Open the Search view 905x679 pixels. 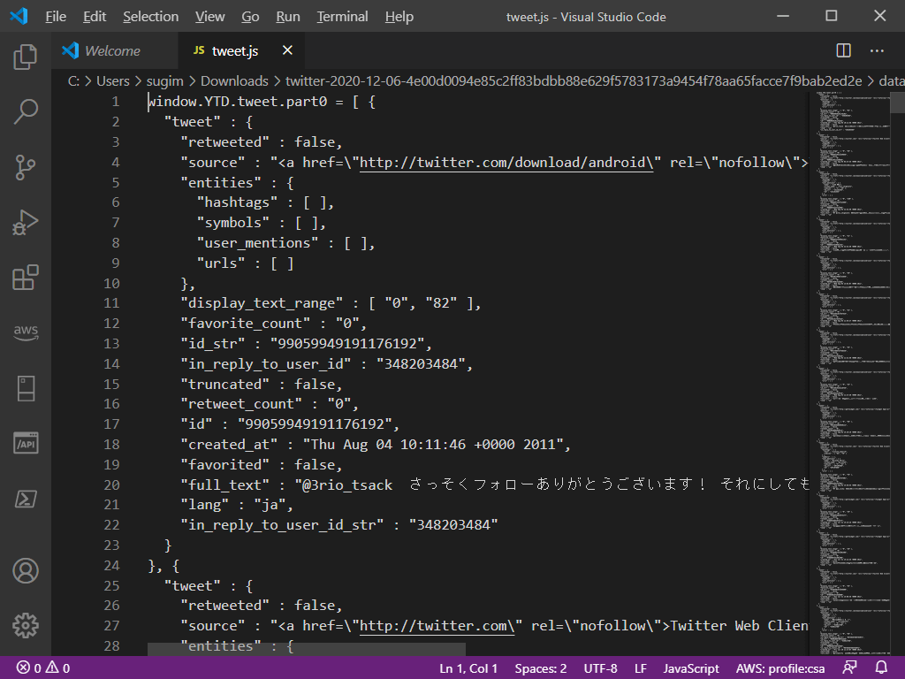[26, 111]
